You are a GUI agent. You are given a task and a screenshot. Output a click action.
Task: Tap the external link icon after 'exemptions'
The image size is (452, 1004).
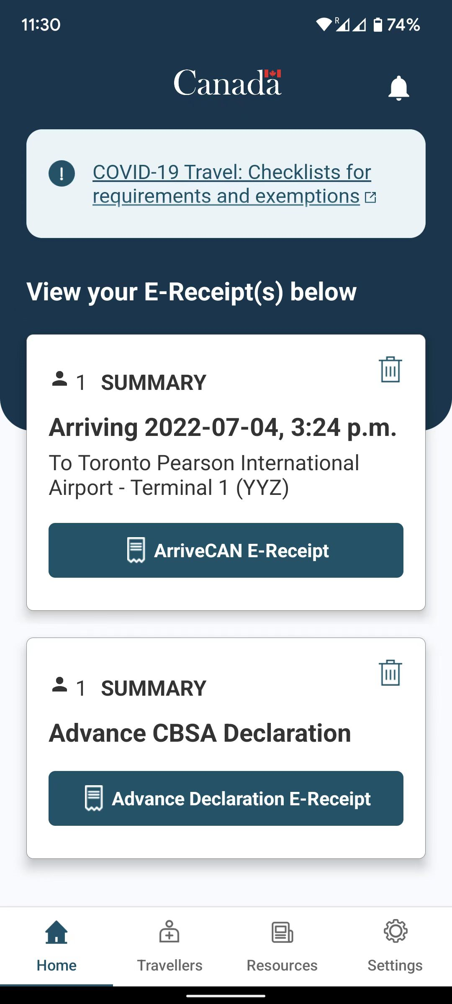click(370, 197)
